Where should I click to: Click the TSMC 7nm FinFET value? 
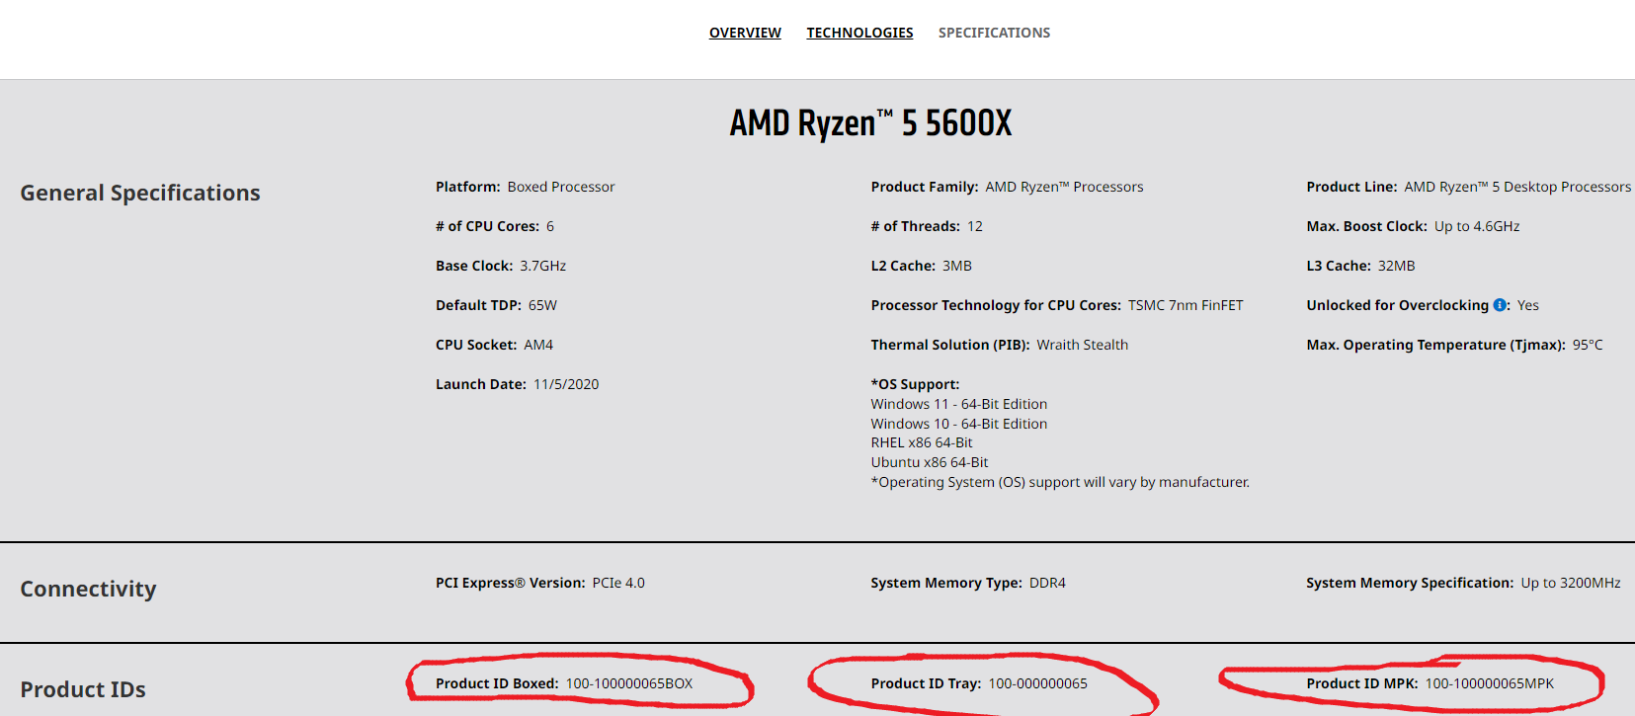coord(1185,305)
